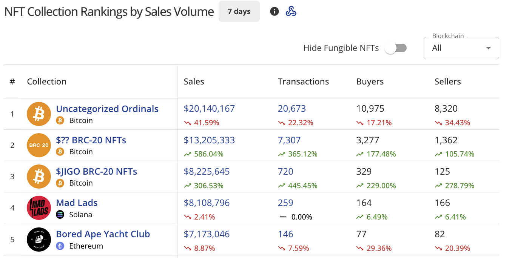
Task: Click the 278.79% sellers change
Action: coord(455,186)
